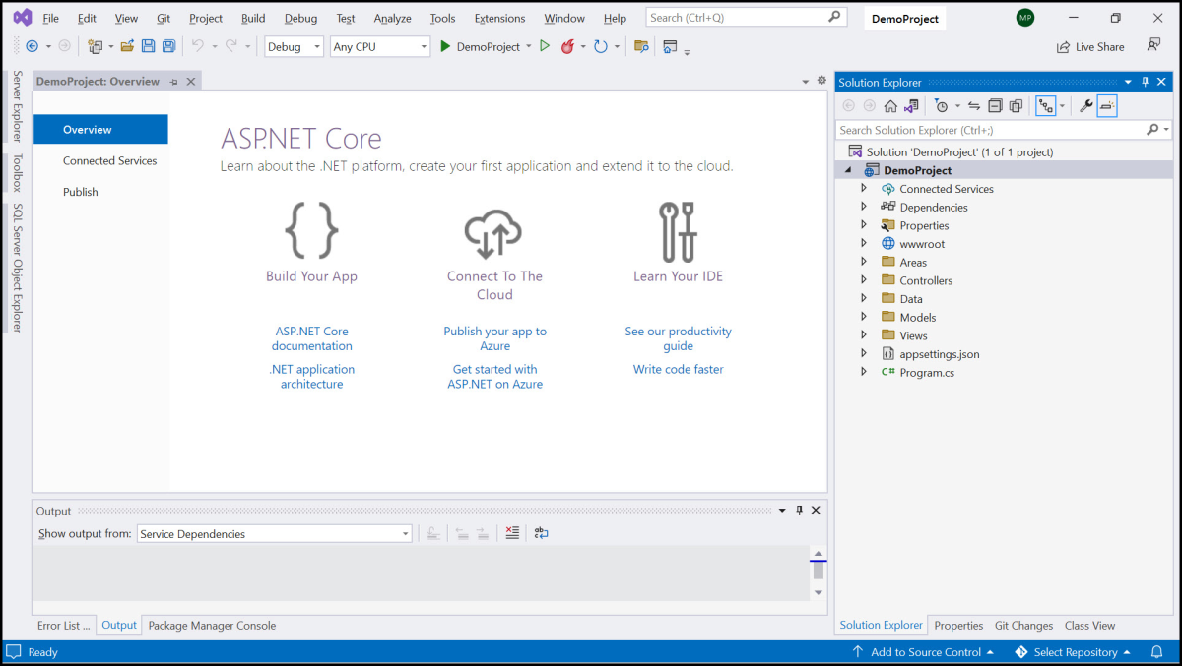Click the New Project toolbar icon

point(95,46)
